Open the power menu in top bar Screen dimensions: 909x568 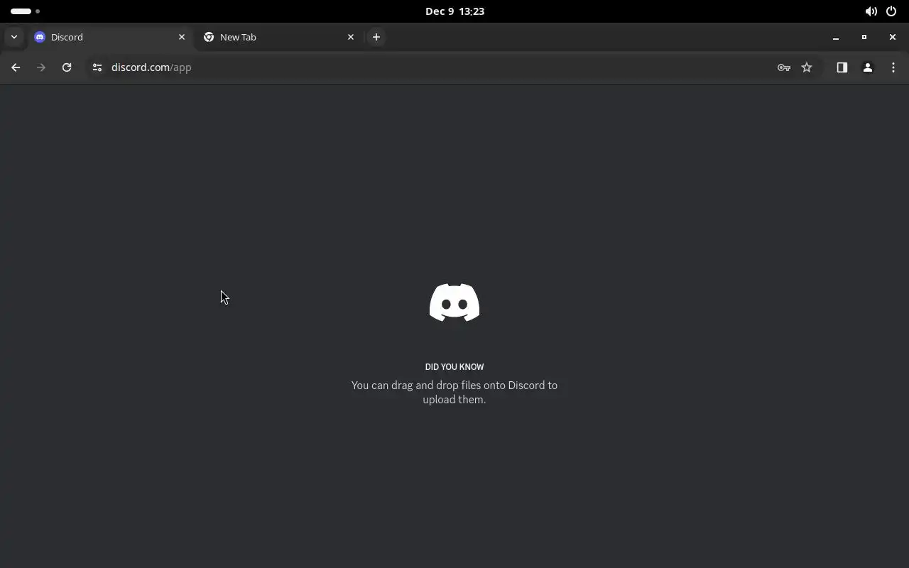coord(891,11)
